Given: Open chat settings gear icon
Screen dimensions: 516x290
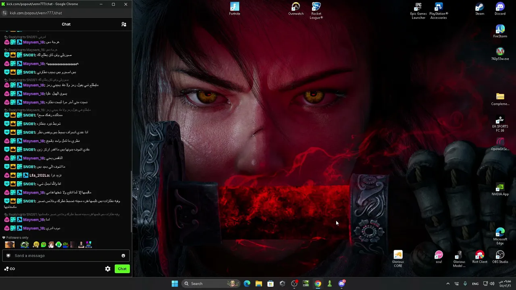Looking at the screenshot, I should coord(108,269).
